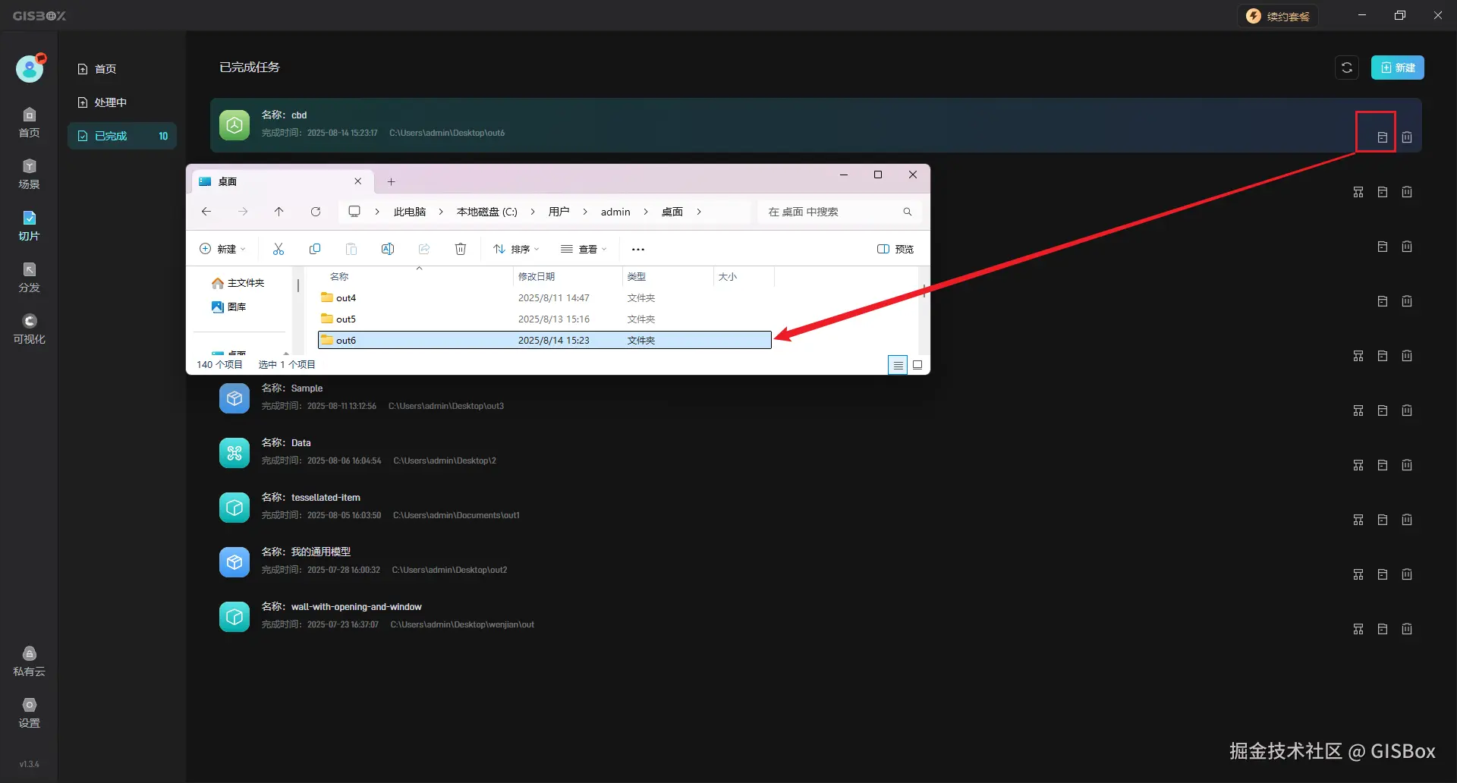Viewport: 1457px width, 783px height.
Task: Go up one folder level in Explorer
Action: tap(279, 212)
